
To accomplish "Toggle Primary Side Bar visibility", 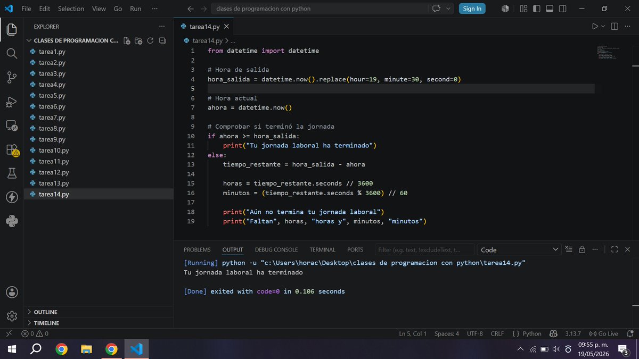I will click(536, 9).
